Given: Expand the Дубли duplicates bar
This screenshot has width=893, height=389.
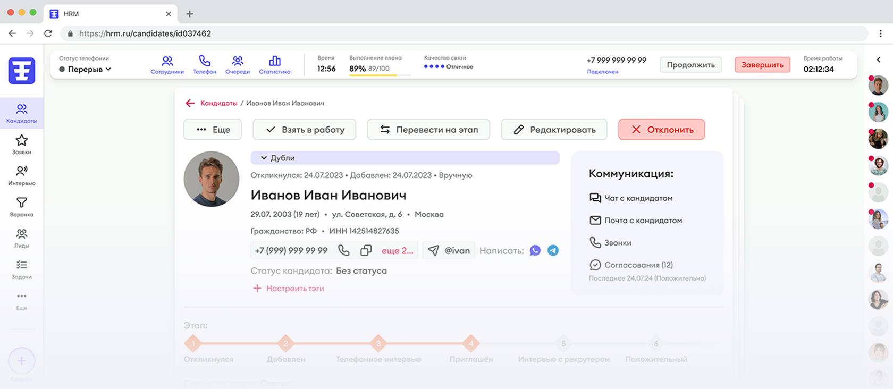Looking at the screenshot, I should click(x=405, y=158).
